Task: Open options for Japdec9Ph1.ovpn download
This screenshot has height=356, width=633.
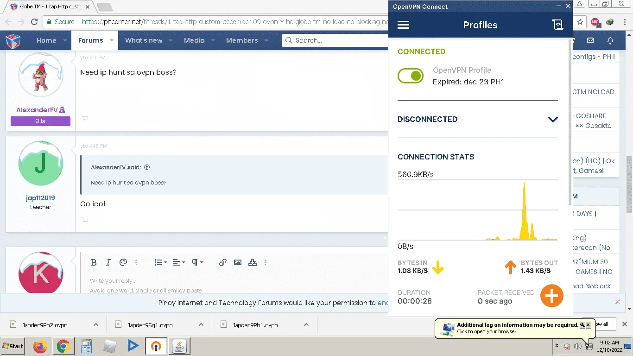Action: pyautogui.click(x=306, y=324)
